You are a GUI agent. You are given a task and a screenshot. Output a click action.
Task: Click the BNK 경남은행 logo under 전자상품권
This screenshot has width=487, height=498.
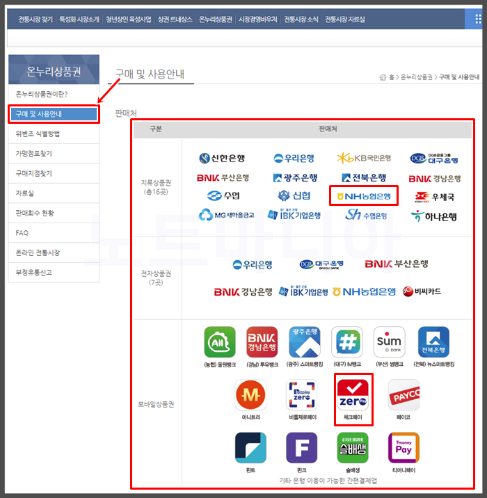pos(243,291)
